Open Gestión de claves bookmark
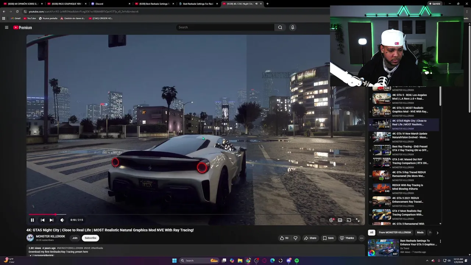The image size is (471, 265). pos(73,18)
